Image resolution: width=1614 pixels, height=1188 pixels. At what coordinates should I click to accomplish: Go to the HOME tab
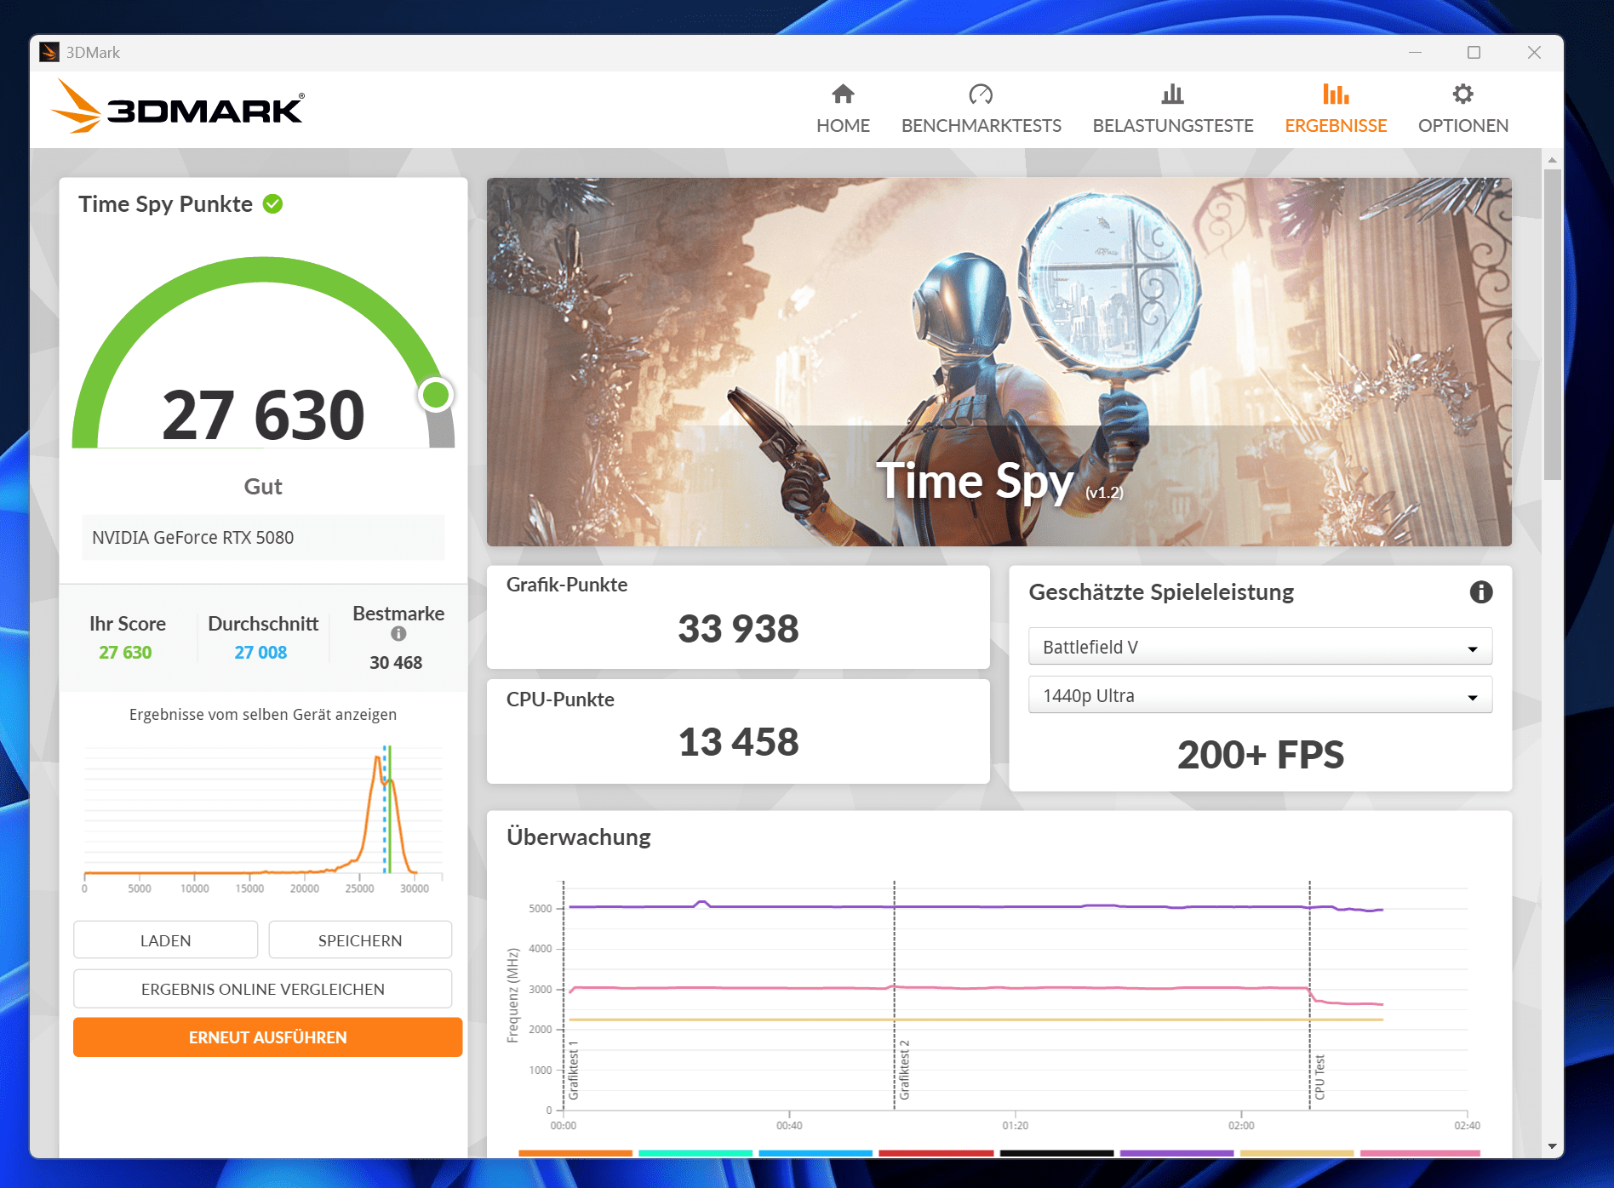pos(843,110)
